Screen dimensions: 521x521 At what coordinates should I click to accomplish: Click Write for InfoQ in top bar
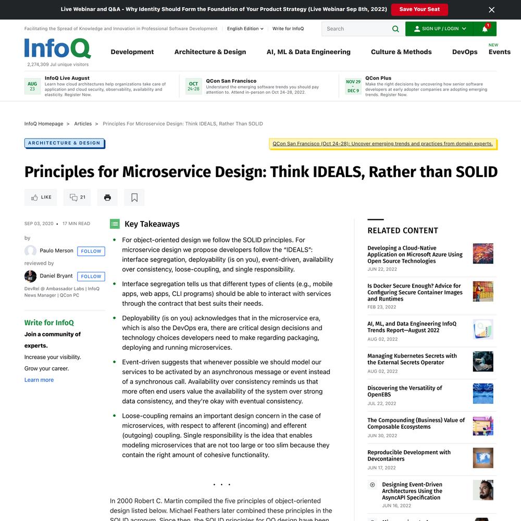(288, 29)
